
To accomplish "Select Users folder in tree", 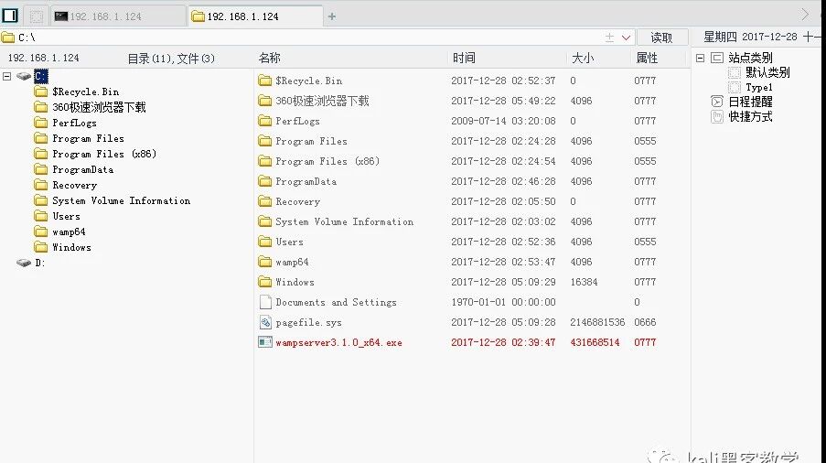I will pos(66,216).
